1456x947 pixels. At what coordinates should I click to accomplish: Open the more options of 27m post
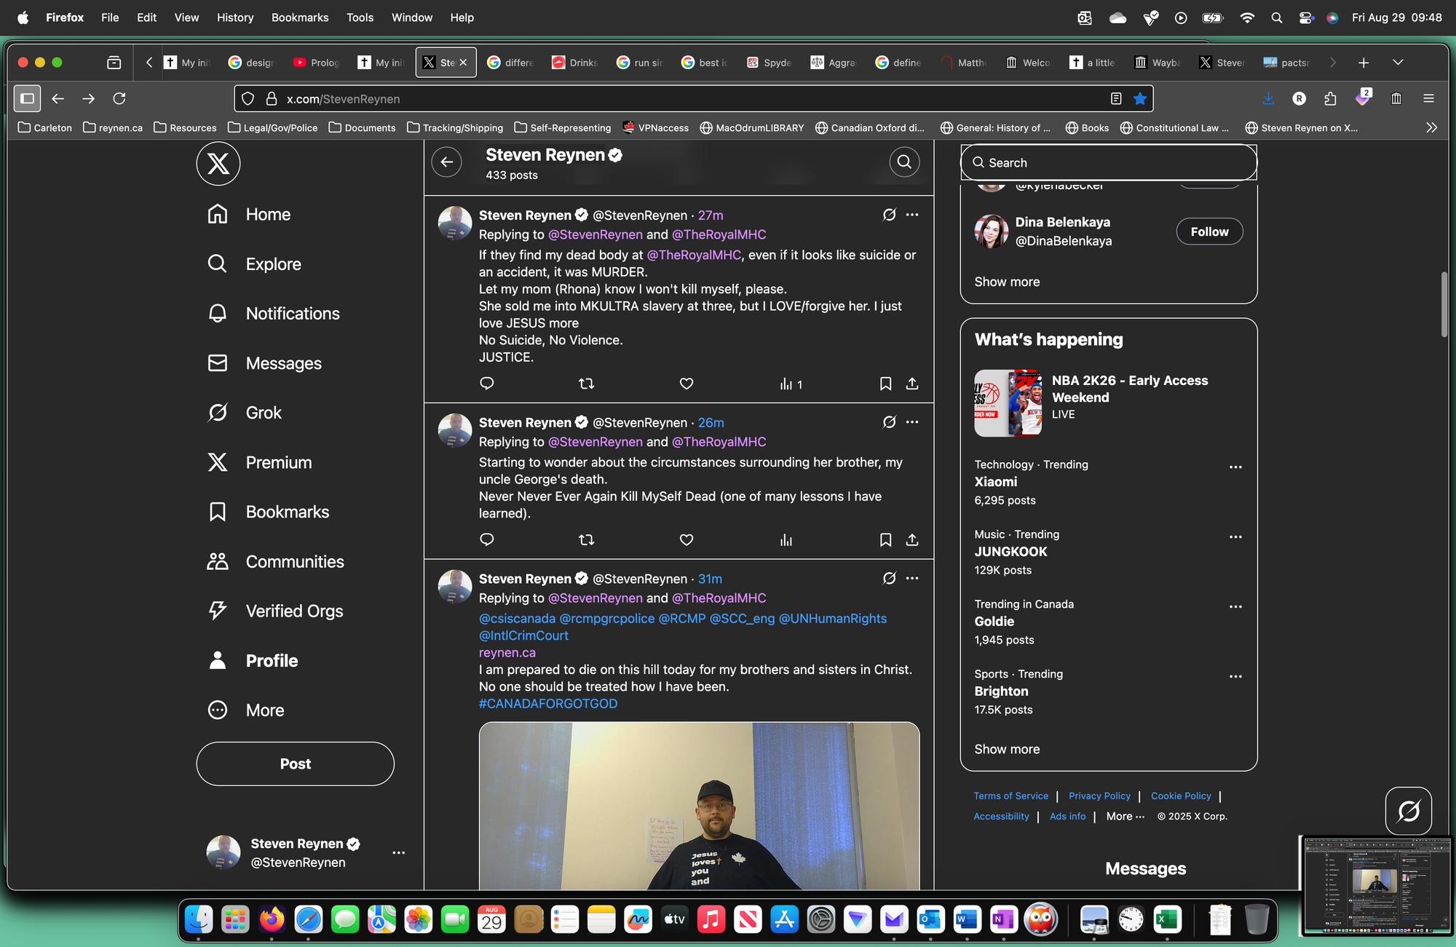(x=912, y=215)
